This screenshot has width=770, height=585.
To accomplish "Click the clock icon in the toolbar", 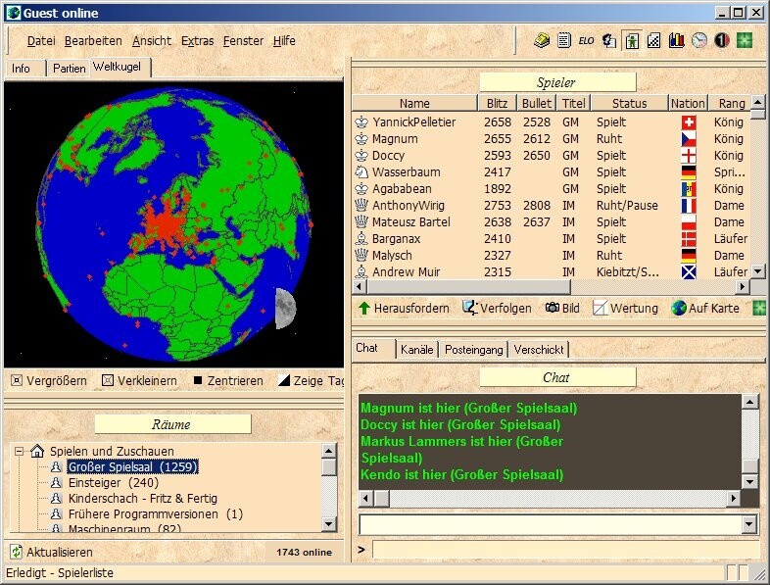I will 698,40.
